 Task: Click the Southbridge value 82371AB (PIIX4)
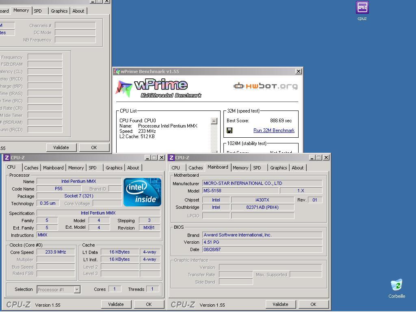coord(262,207)
